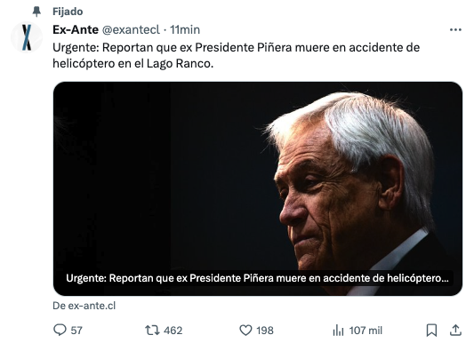Click the De ex-ante.cl source link
This screenshot has width=474, height=343.
coord(84,306)
